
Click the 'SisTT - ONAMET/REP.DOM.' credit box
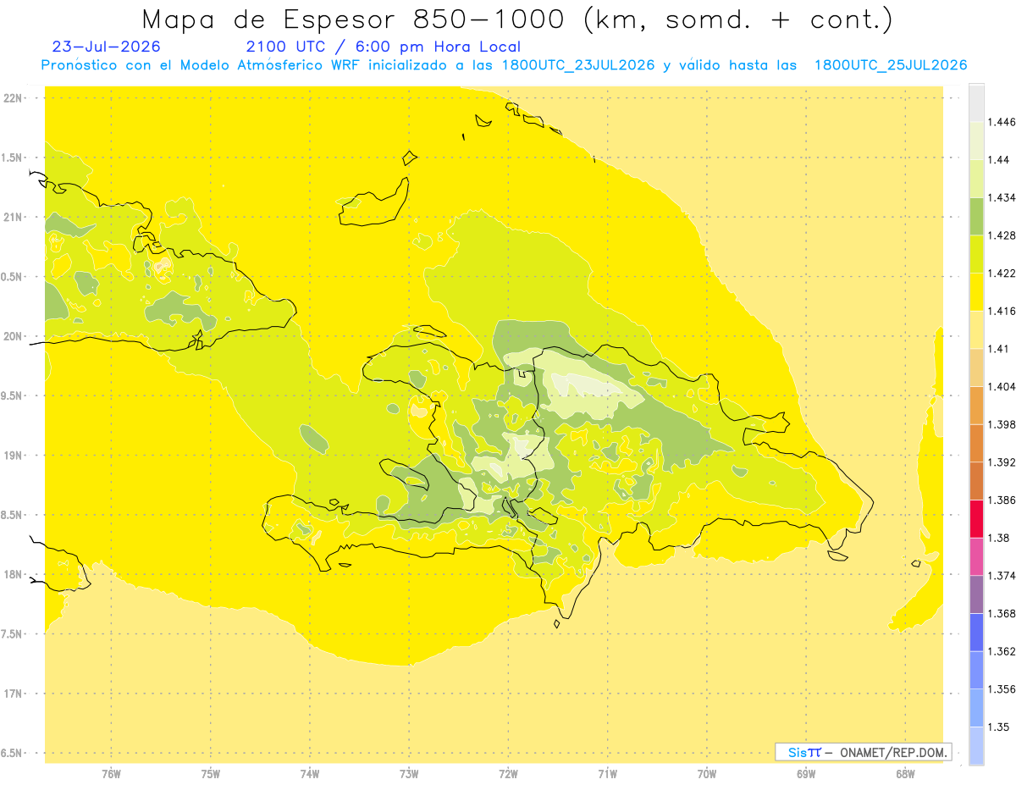pos(864,752)
